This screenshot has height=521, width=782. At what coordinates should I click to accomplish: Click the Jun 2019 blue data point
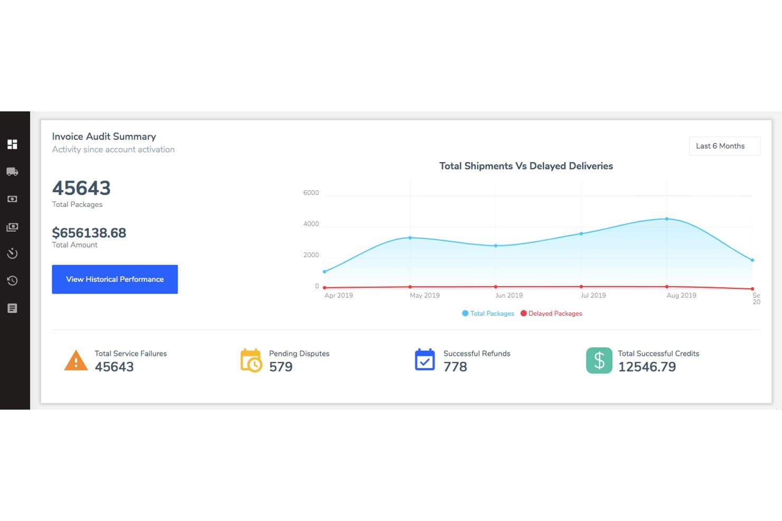point(496,246)
